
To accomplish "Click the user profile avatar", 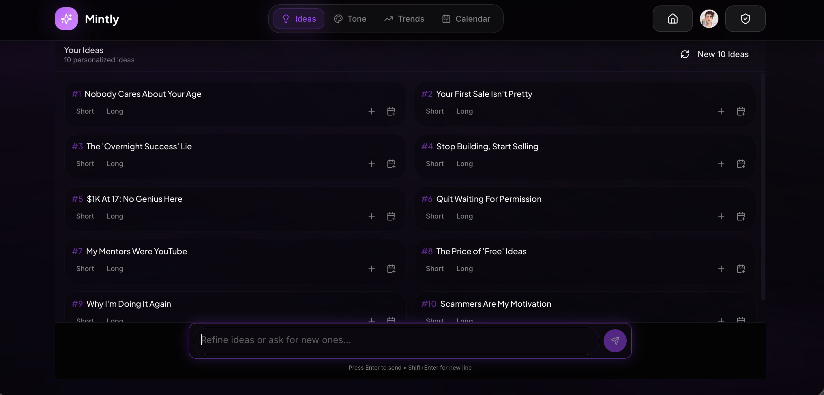I will (x=709, y=18).
